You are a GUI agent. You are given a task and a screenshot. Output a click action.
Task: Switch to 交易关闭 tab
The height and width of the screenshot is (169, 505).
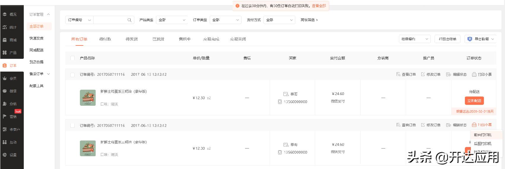(238, 39)
